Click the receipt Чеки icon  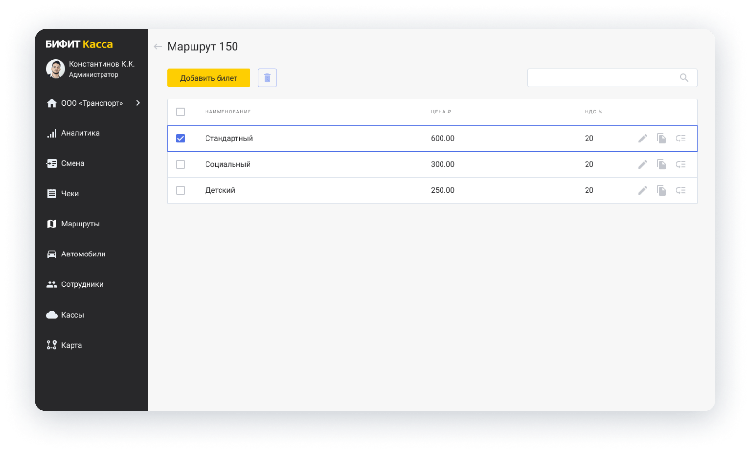tap(52, 194)
